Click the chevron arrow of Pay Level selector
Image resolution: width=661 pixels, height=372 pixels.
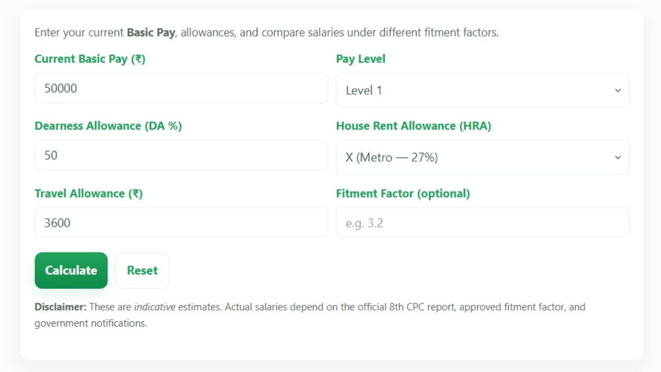point(618,90)
